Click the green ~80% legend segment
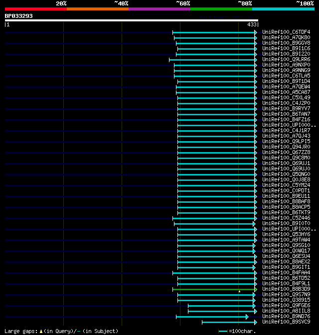This screenshot has width=319, height=335. (221, 9)
